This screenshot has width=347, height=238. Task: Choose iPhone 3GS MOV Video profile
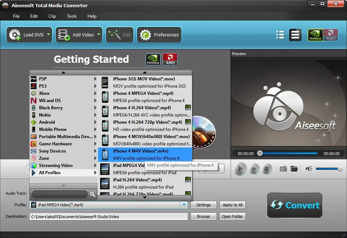pyautogui.click(x=145, y=83)
